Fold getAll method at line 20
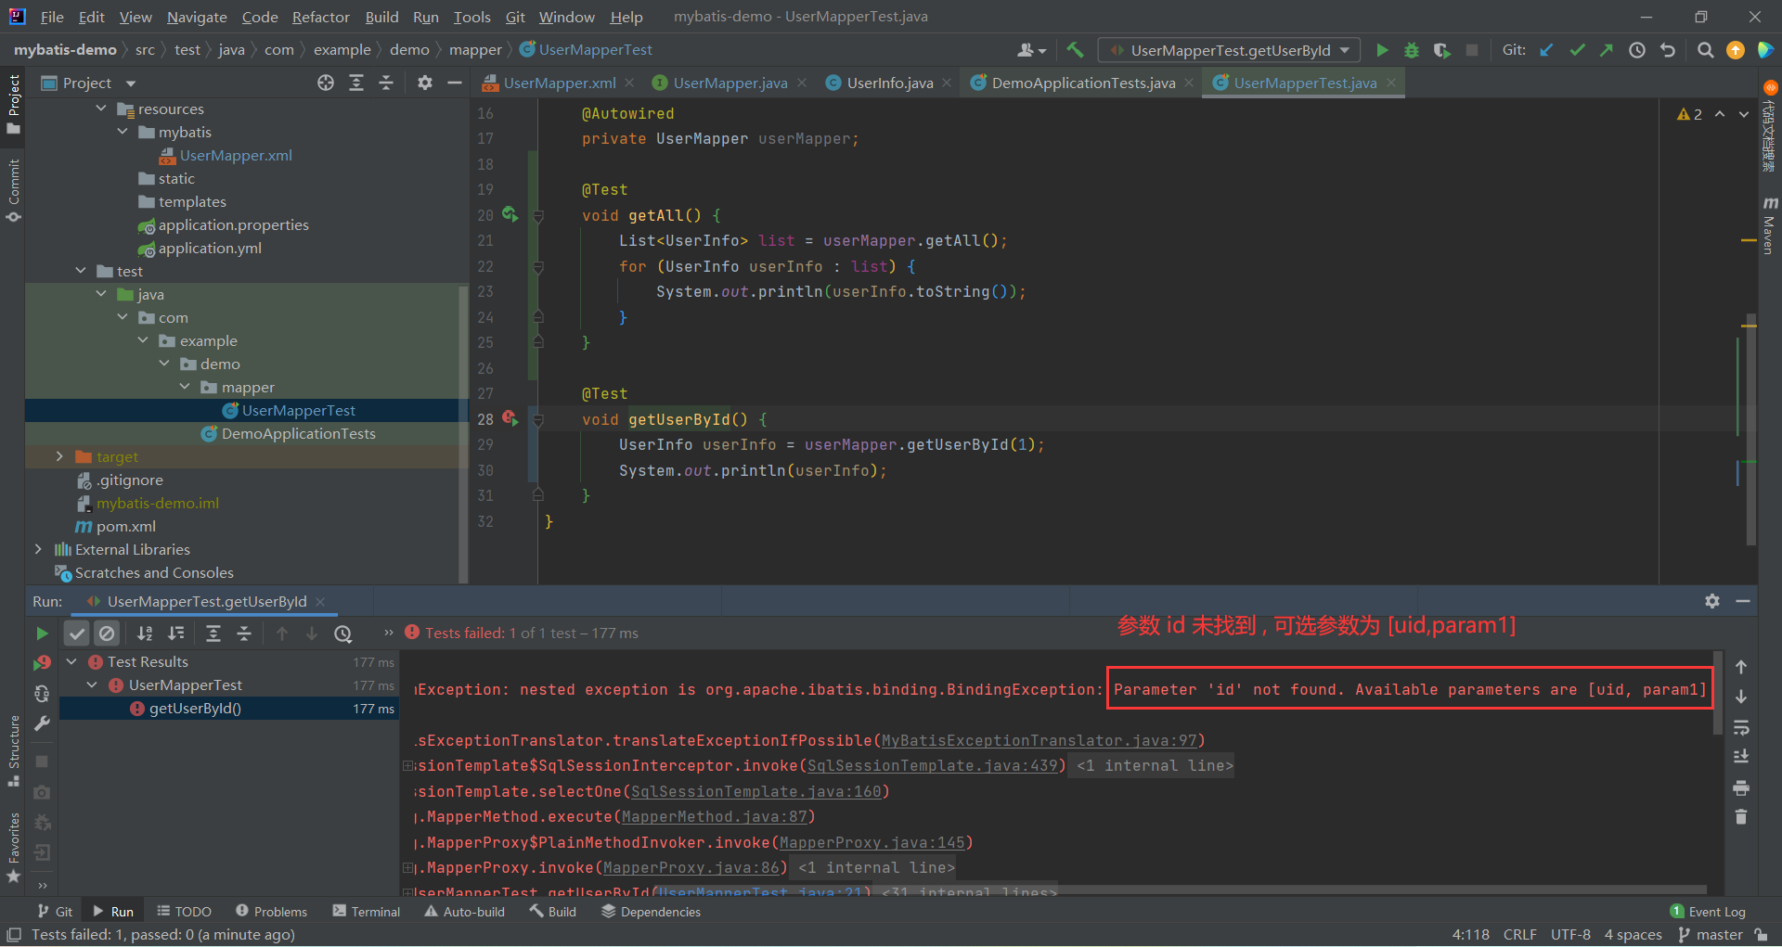The image size is (1782, 947). tap(537, 215)
